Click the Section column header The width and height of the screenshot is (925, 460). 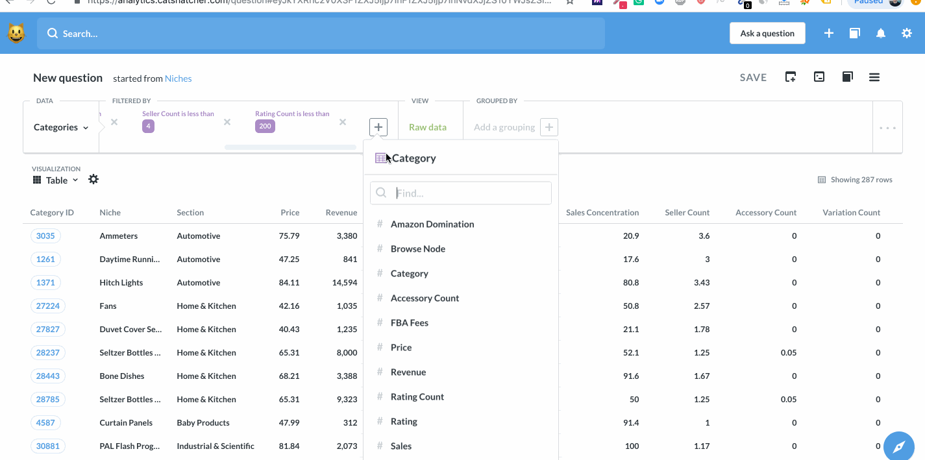(x=190, y=213)
